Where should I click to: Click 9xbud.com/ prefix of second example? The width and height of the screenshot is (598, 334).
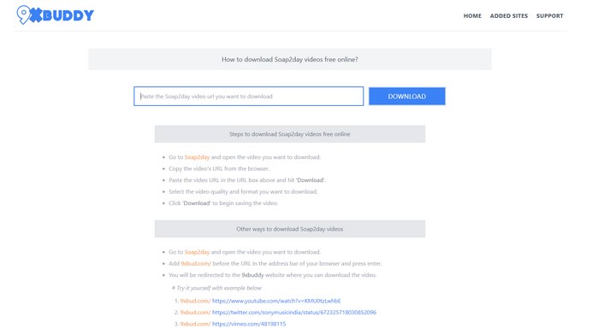tap(195, 313)
